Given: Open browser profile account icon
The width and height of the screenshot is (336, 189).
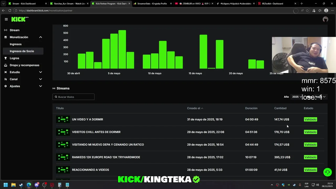Looking at the screenshot, I should point(326,10).
